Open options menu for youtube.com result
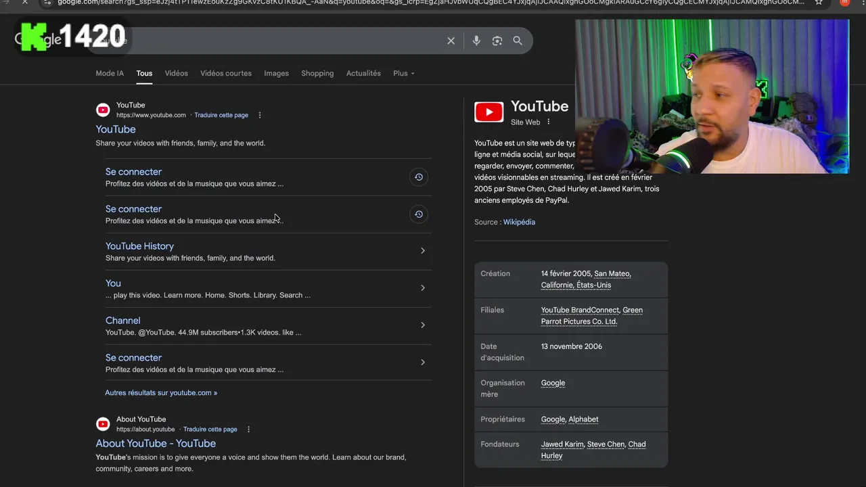866x487 pixels. point(260,115)
